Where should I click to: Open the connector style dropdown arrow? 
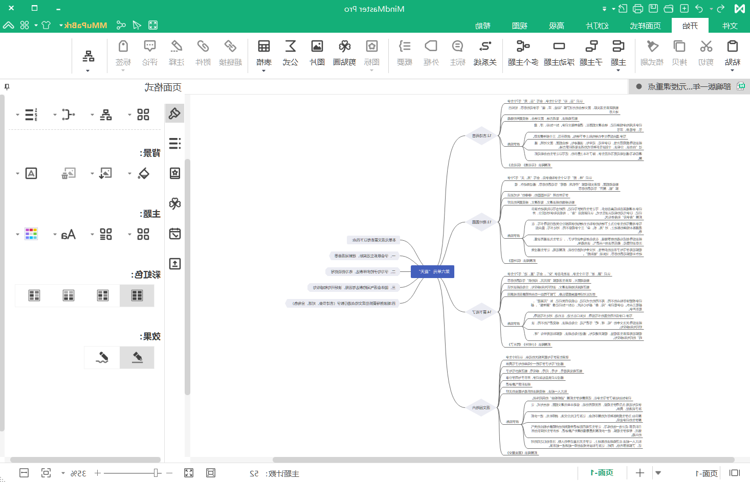(55, 115)
